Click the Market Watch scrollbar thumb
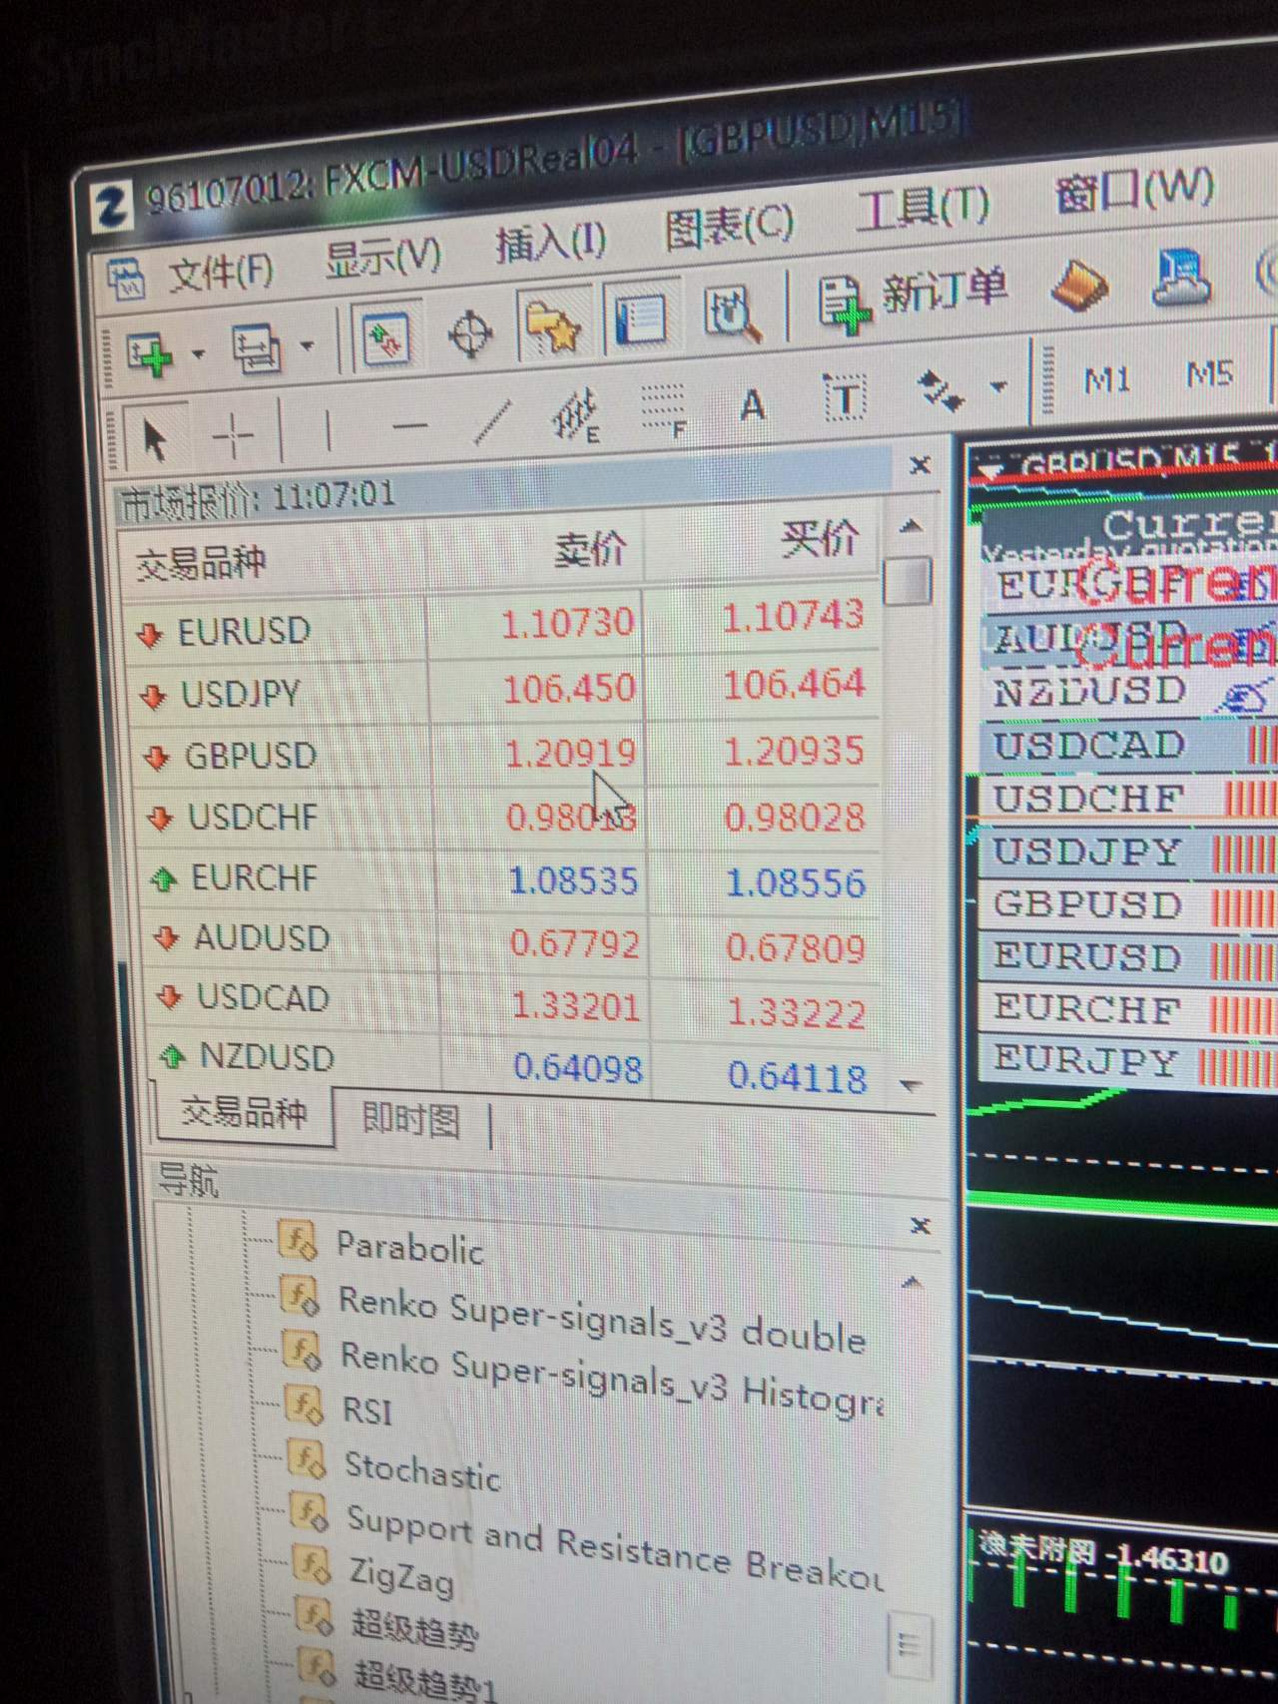Image resolution: width=1278 pixels, height=1704 pixels. coord(908,581)
